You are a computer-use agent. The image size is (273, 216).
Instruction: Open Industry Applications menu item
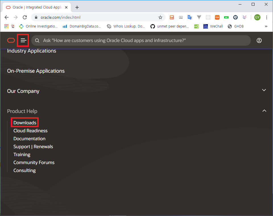[32, 51]
